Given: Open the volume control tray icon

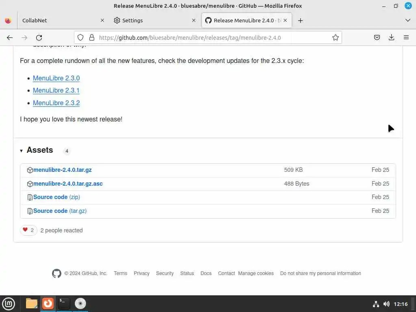Looking at the screenshot, I should 386,304.
